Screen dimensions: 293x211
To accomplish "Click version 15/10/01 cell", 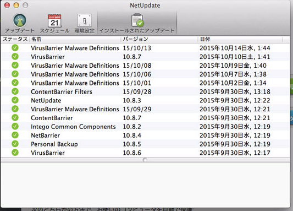I will pyautogui.click(x=137, y=83).
